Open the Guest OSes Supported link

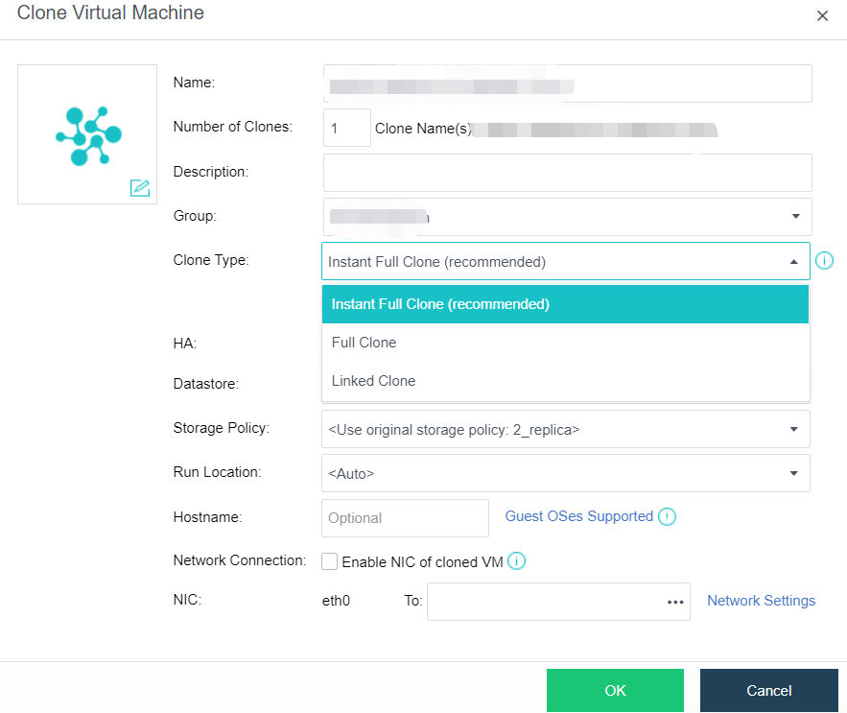click(x=578, y=516)
